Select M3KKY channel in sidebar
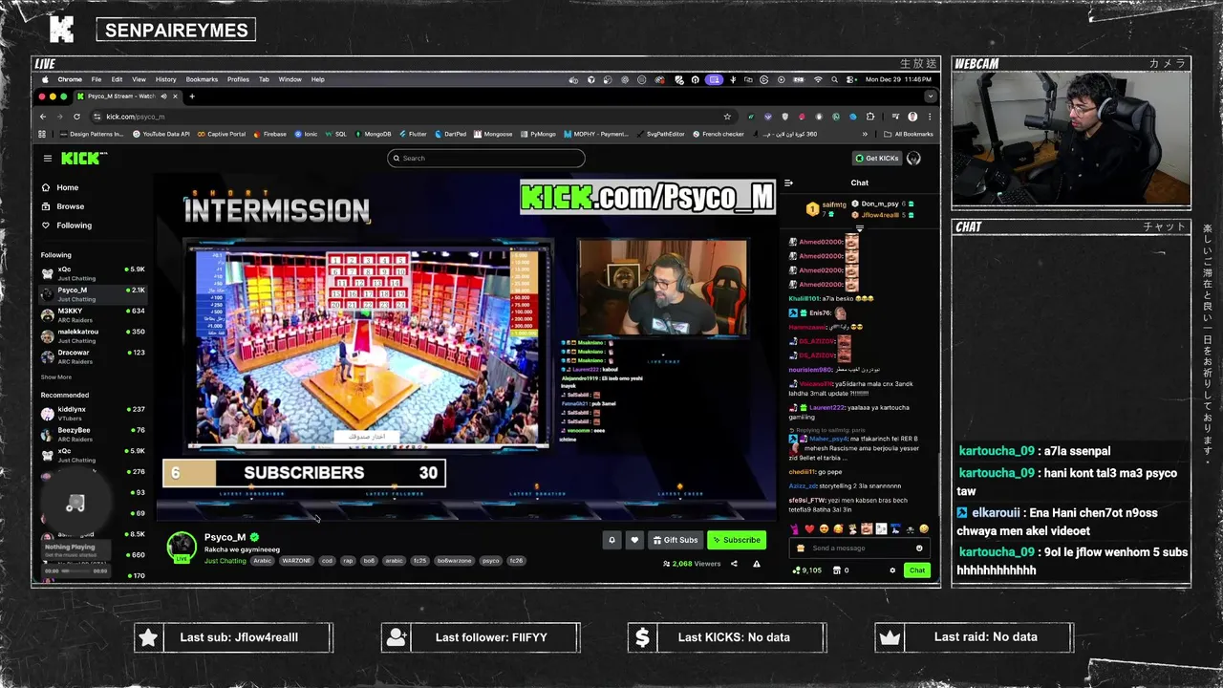Image resolution: width=1223 pixels, height=688 pixels. tap(93, 313)
